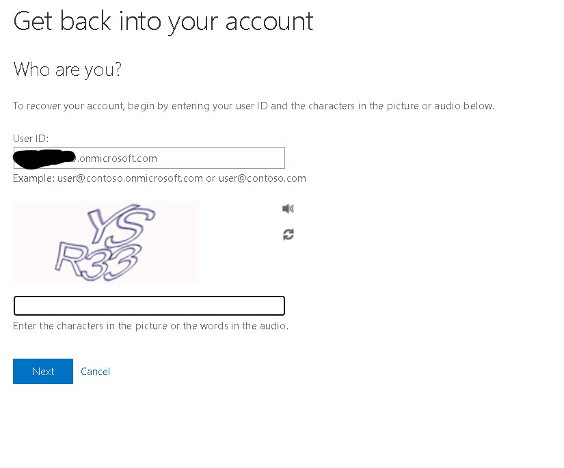Click the blacked-out portion of the User ID
The width and height of the screenshot is (564, 468).
coord(44,159)
